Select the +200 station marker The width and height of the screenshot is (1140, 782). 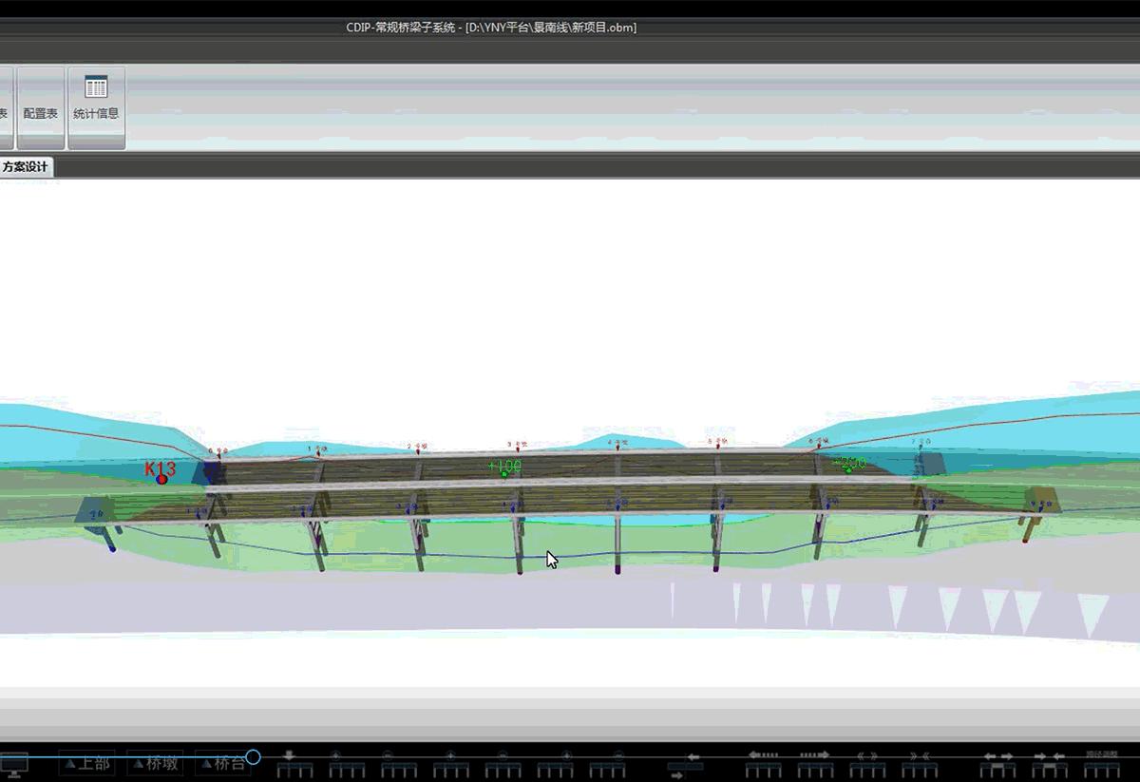(849, 464)
